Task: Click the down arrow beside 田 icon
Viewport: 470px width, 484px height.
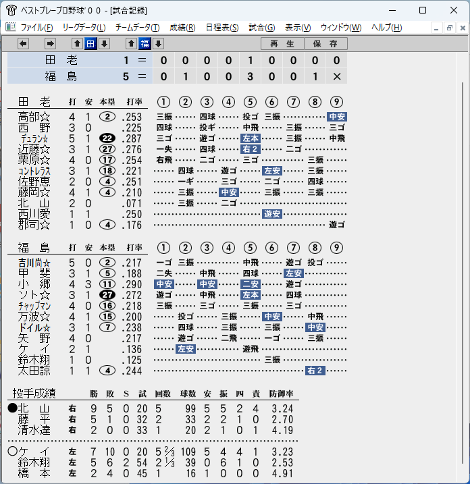Action: tap(105, 43)
